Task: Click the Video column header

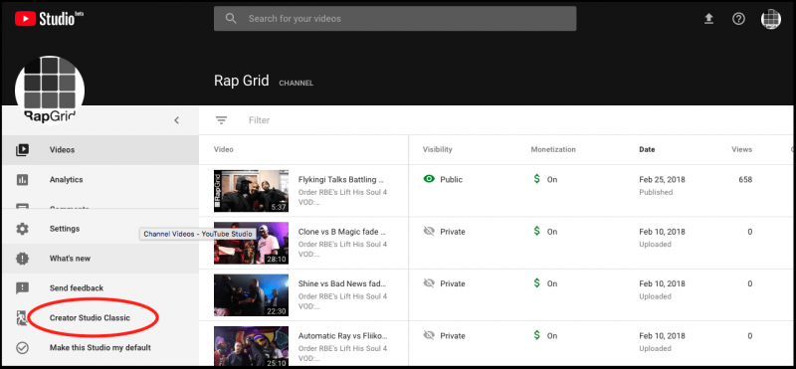Action: pyautogui.click(x=223, y=150)
